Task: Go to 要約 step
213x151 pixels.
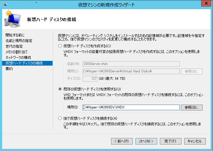Action: click(x=9, y=69)
